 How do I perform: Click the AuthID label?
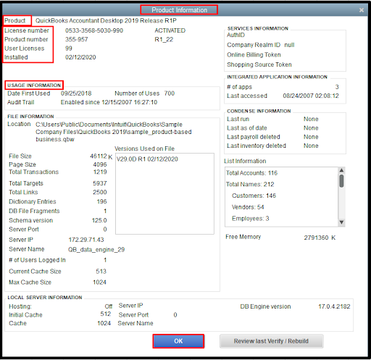click(235, 35)
